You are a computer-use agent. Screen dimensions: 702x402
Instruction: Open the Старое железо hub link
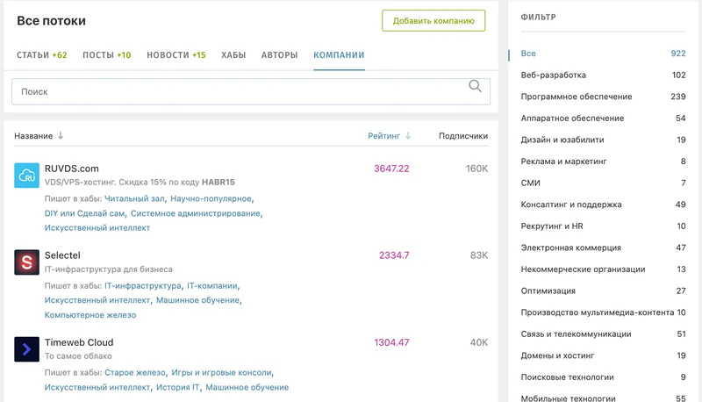pyautogui.click(x=135, y=372)
